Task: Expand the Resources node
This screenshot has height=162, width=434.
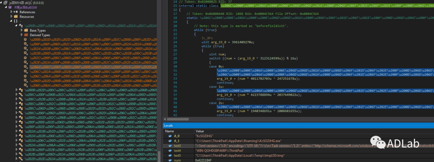Action: pyautogui.click(x=11, y=16)
